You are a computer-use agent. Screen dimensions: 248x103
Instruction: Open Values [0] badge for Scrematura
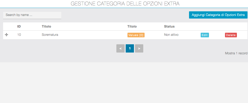136,35
